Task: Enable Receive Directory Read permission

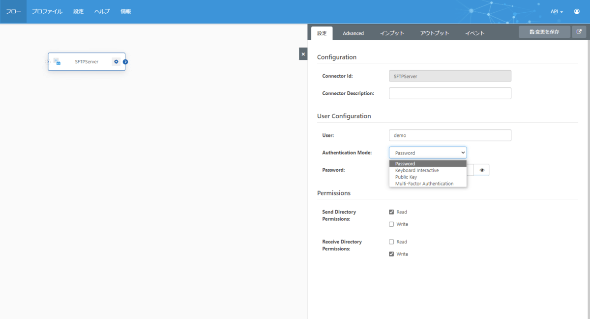Action: (391, 242)
